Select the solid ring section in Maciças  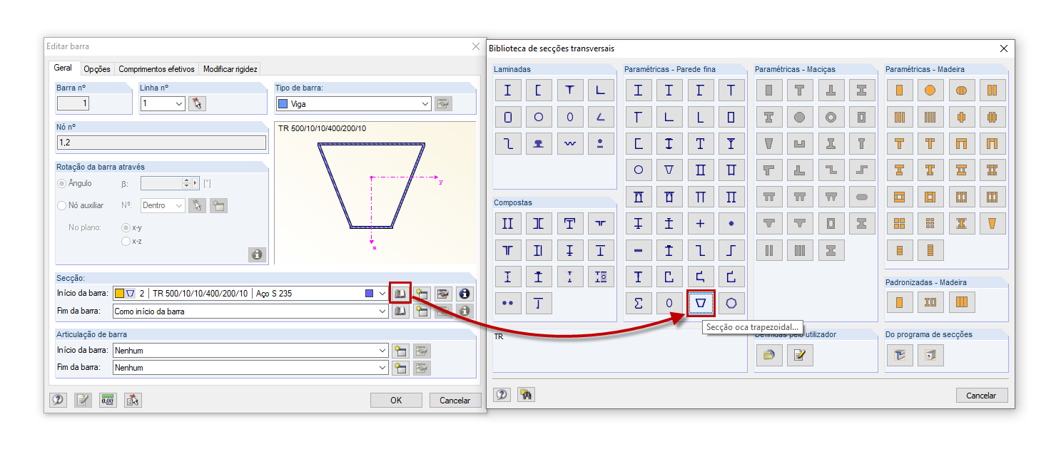tap(831, 116)
